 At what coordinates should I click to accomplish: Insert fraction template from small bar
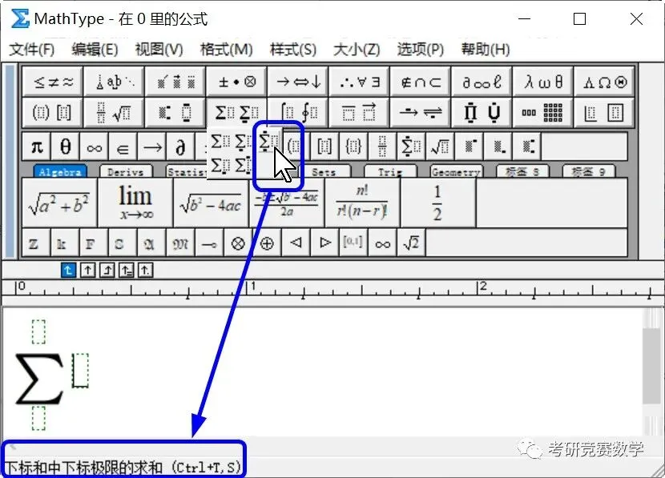pyautogui.click(x=382, y=147)
